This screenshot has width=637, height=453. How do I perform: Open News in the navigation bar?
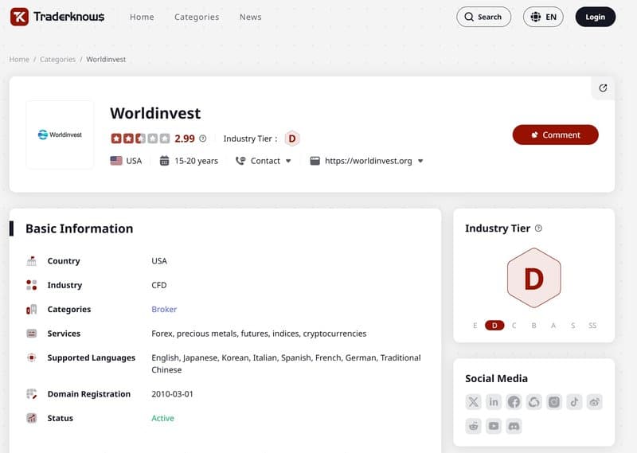click(x=250, y=17)
